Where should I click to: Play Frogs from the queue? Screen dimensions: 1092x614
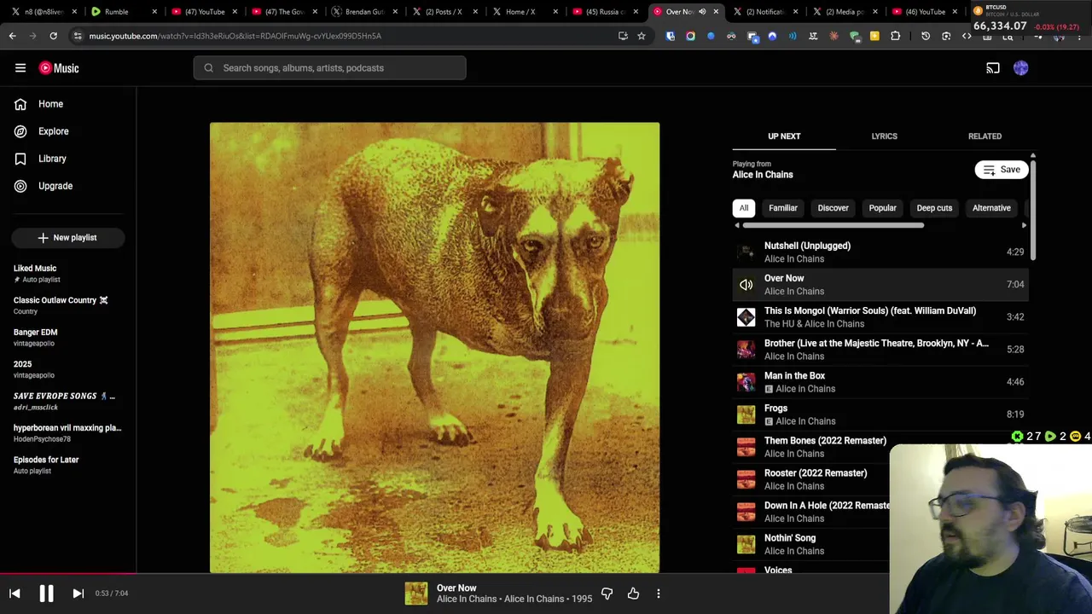pos(880,414)
